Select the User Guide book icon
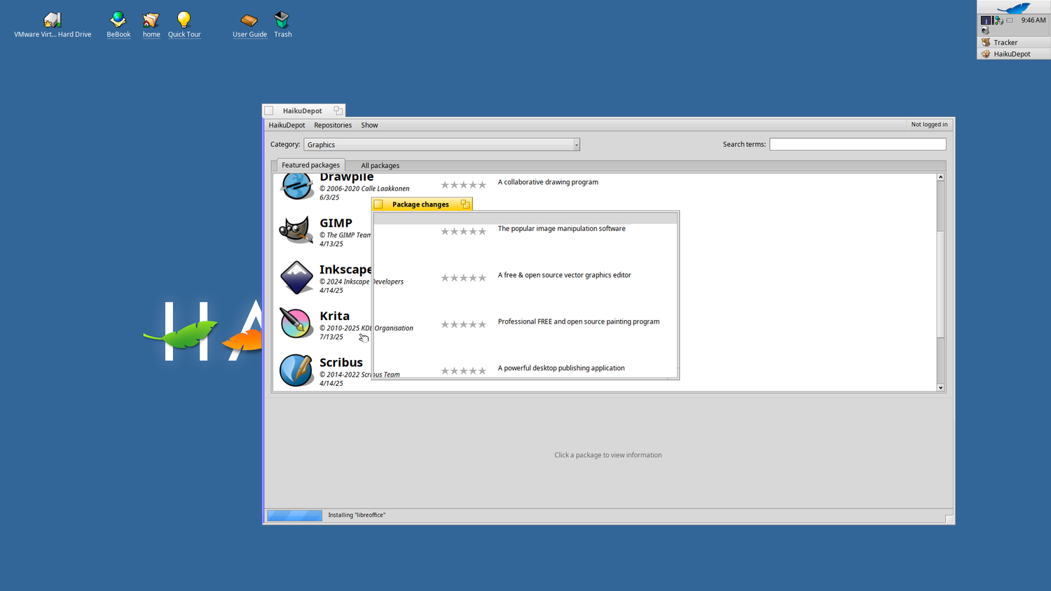The width and height of the screenshot is (1051, 591). [x=249, y=20]
